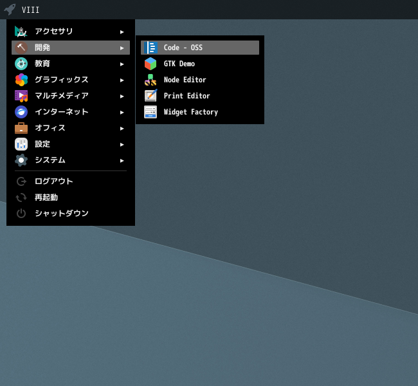
Task: Choose 再起動 to restart
Action: coord(71,198)
